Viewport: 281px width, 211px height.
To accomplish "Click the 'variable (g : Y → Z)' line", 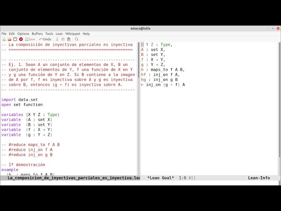I will (27, 135).
